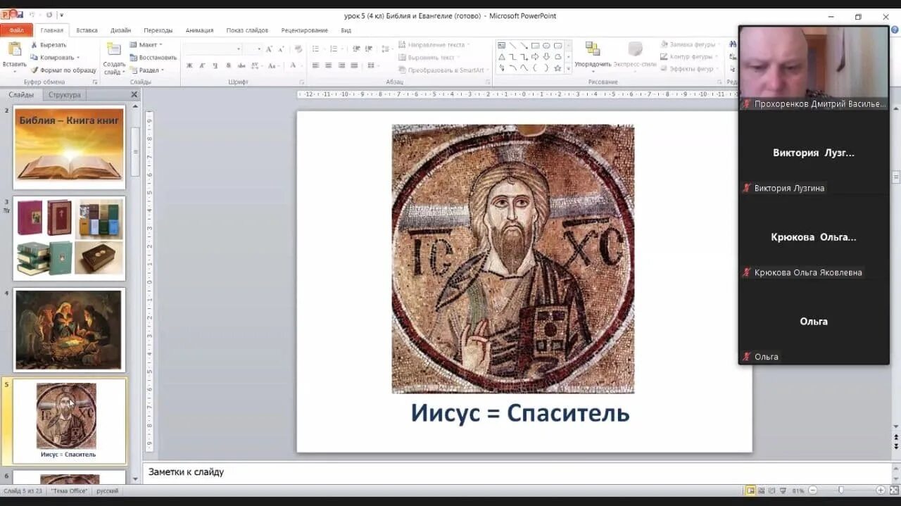Click Восстановить to reset the slide
Image resolution: width=901 pixels, height=506 pixels.
pyautogui.click(x=153, y=58)
